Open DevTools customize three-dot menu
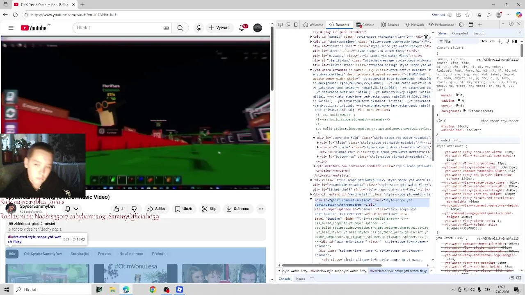This screenshot has height=295, width=525. point(503,25)
